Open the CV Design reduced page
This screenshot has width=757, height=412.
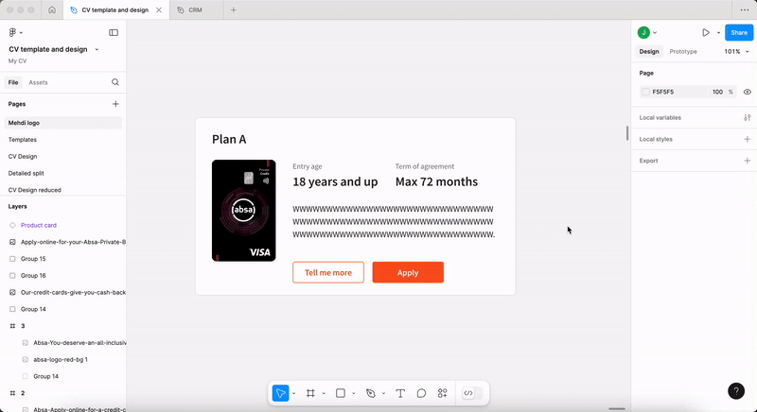[x=35, y=190]
